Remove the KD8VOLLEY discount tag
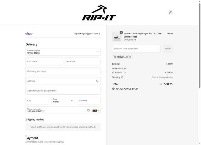 130,57
